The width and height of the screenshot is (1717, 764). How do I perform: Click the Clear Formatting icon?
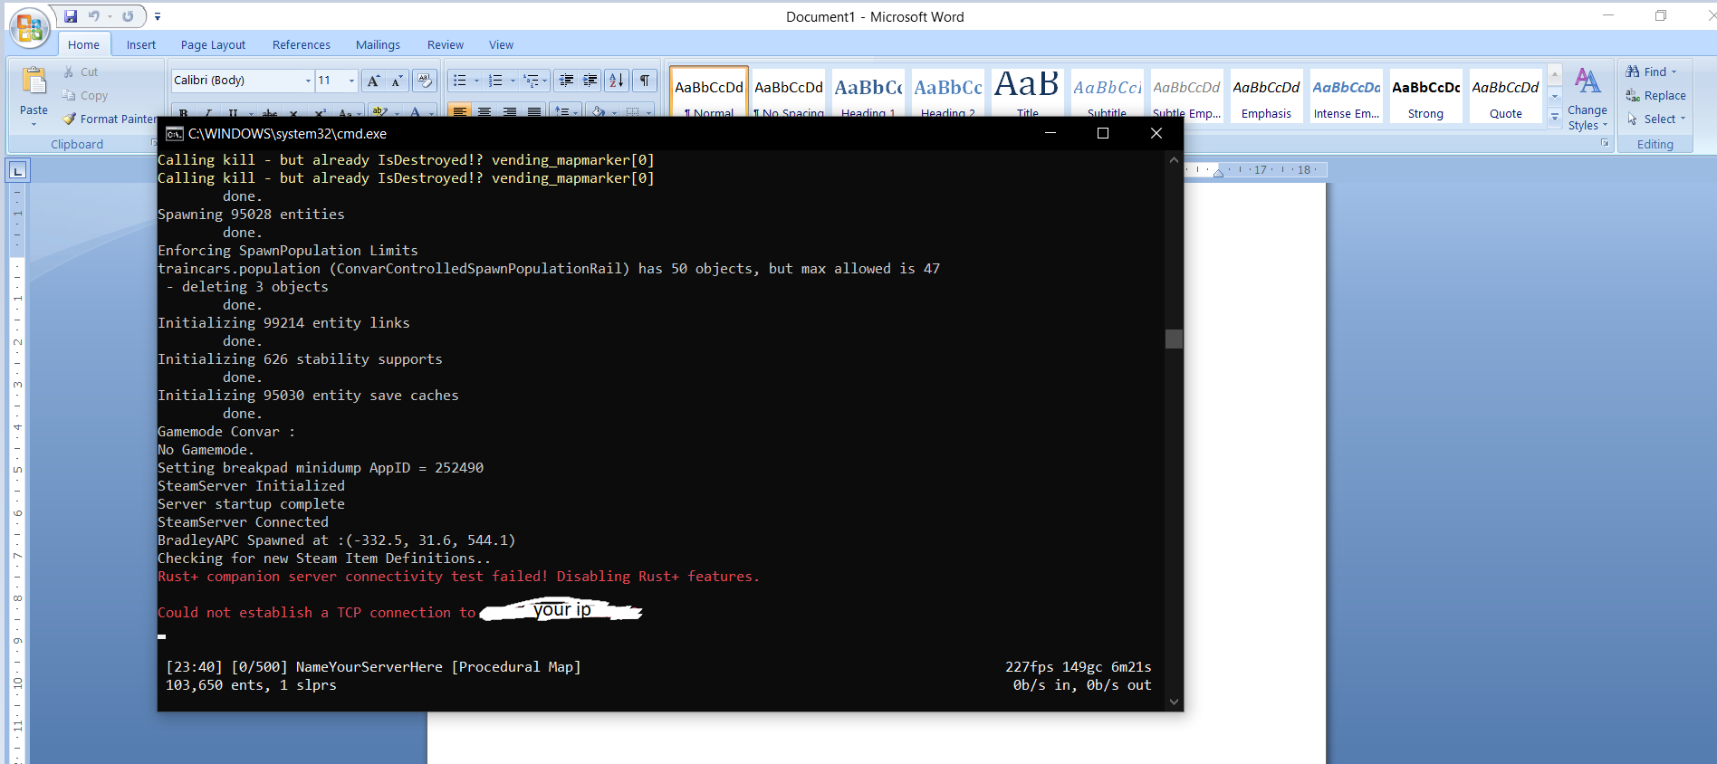[424, 81]
